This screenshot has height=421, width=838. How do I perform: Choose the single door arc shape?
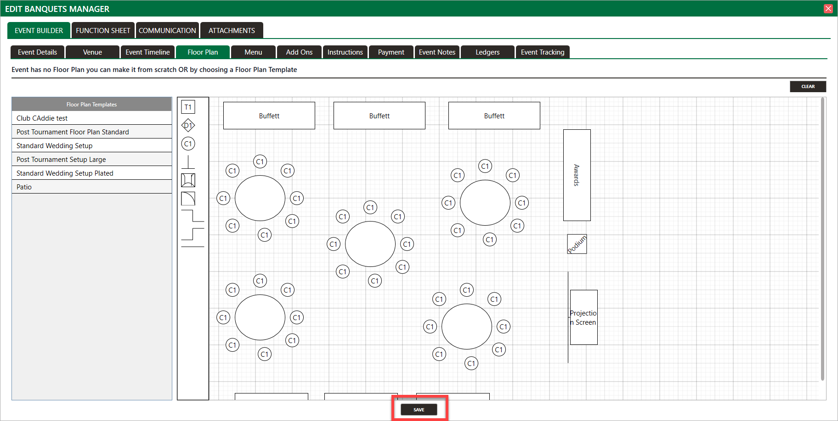click(x=188, y=199)
